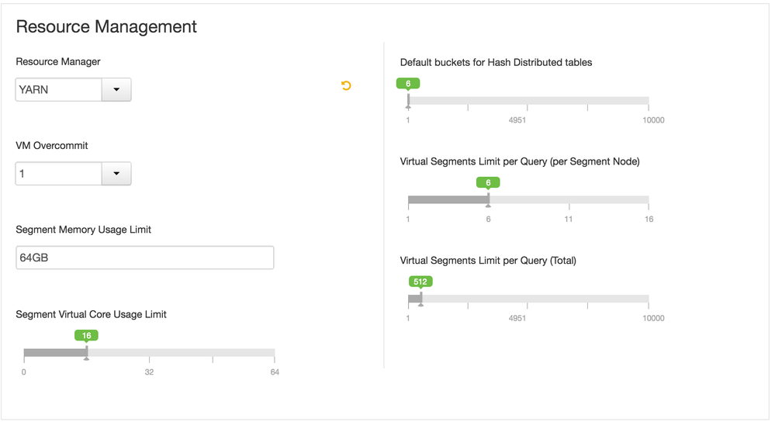Set Default buckets slider to 4951 midpoint
Viewport: 775px width, 422px height.
(x=528, y=101)
